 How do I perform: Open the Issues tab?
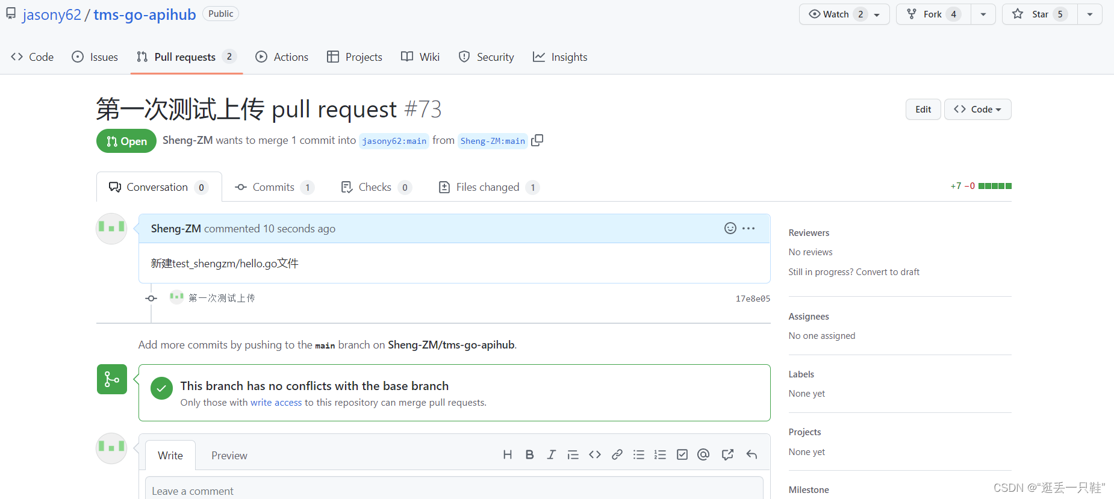95,57
